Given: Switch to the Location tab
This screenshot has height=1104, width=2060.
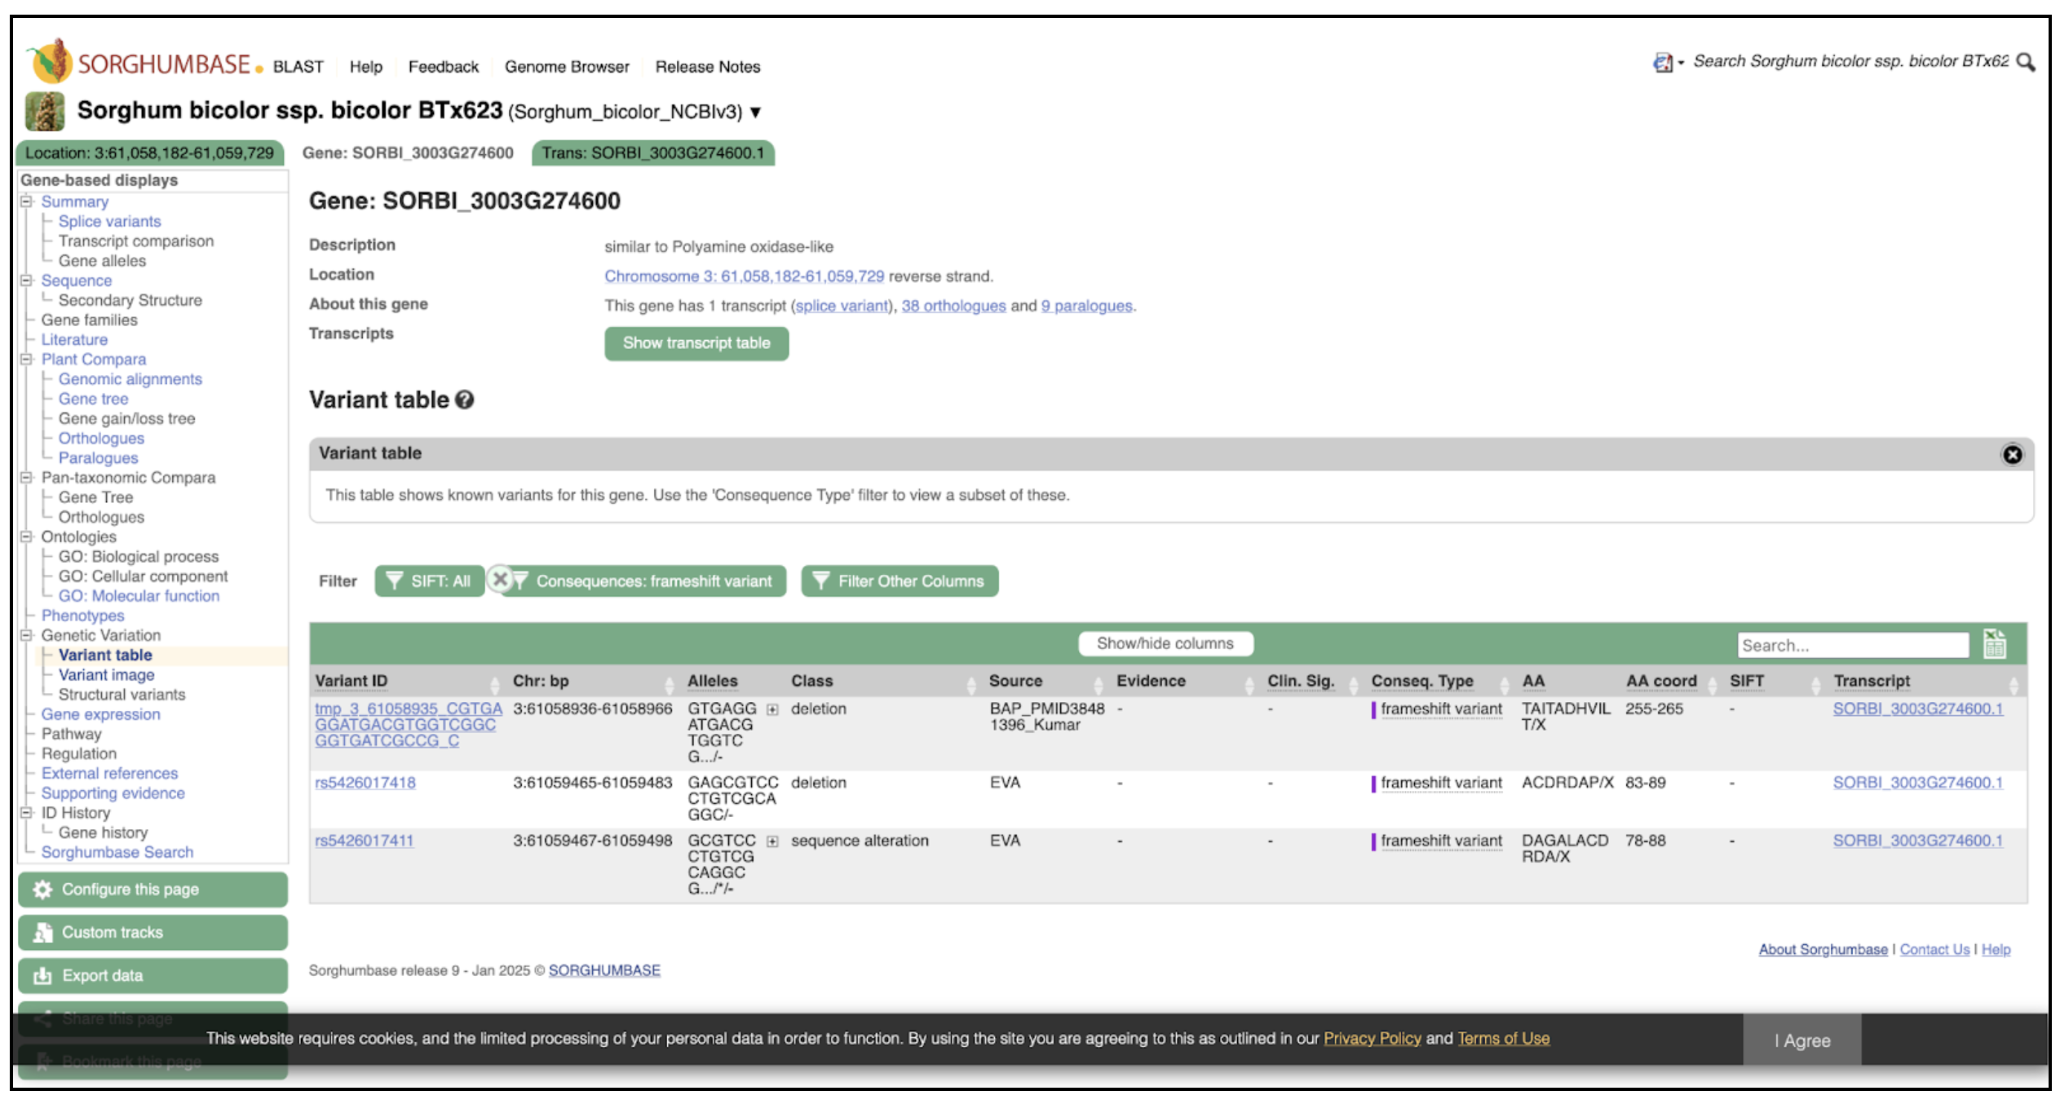Looking at the screenshot, I should pyautogui.click(x=149, y=153).
